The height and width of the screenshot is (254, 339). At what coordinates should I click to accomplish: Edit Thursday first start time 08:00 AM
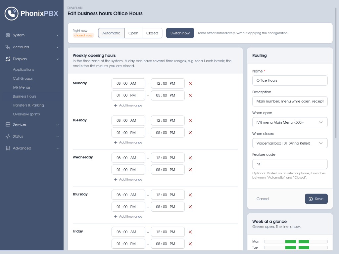click(128, 195)
